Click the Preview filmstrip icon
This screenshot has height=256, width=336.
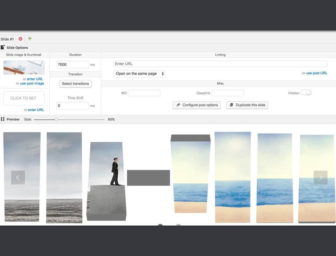3,119
